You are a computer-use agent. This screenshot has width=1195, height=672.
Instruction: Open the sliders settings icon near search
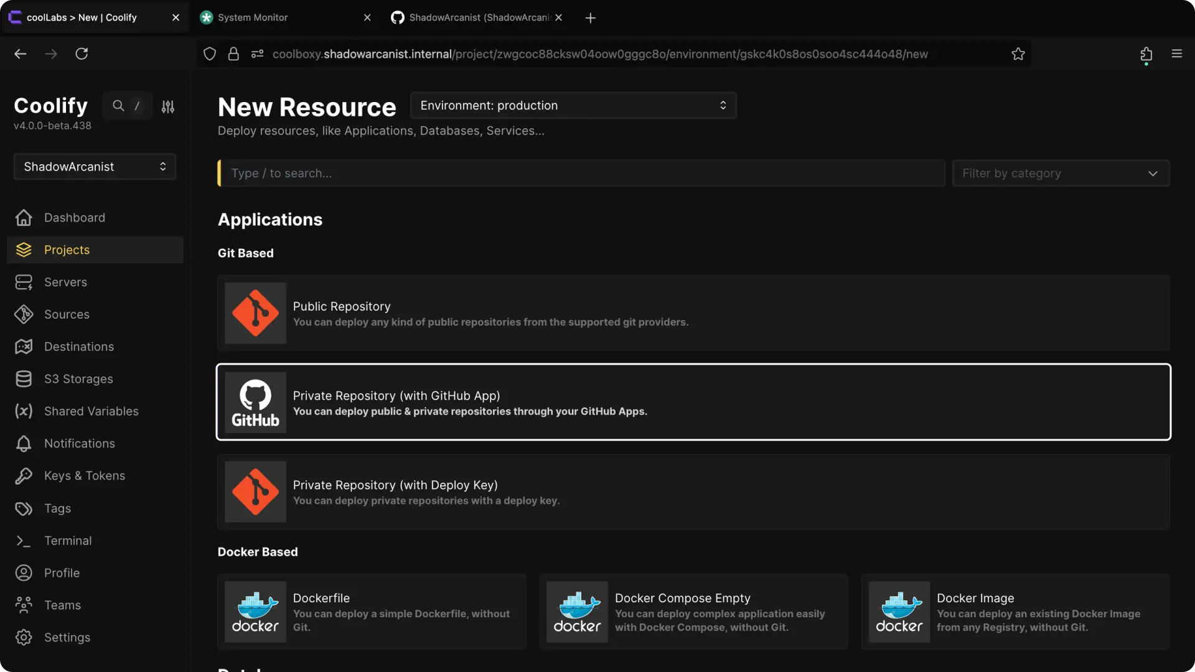(x=168, y=107)
